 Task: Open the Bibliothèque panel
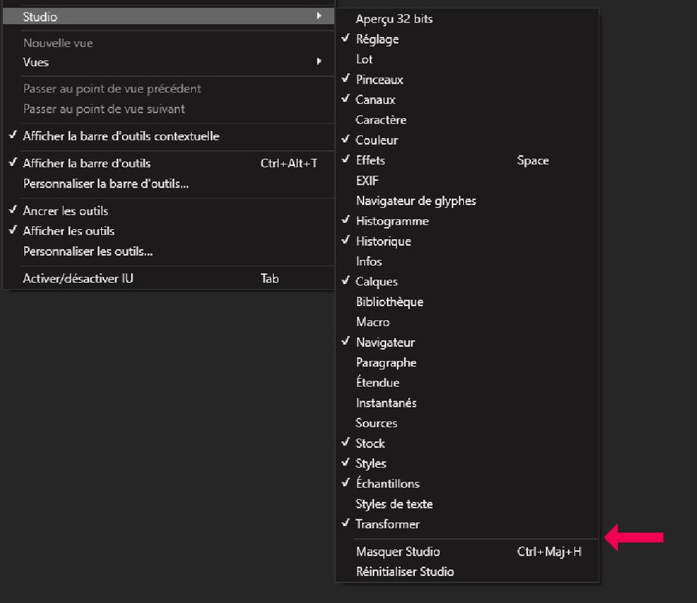(467, 302)
